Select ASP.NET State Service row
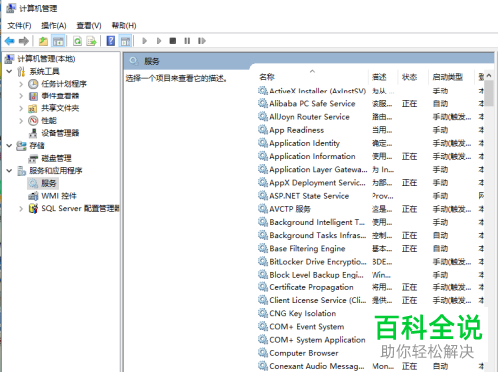 pos(371,196)
